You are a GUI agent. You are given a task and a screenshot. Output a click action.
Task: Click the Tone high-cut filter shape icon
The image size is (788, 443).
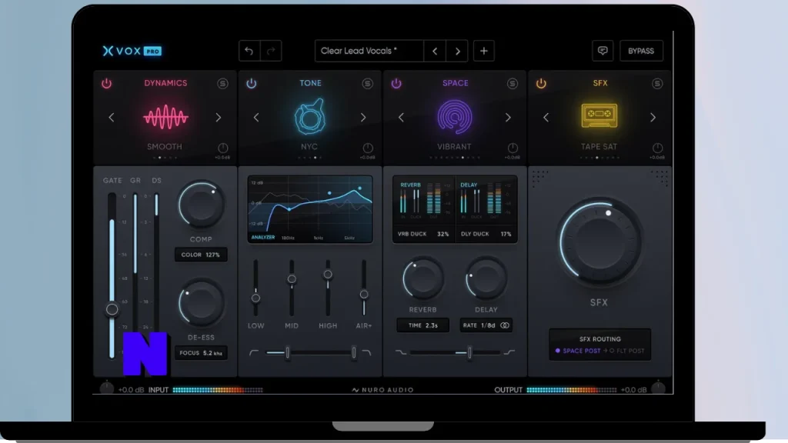[x=366, y=352]
